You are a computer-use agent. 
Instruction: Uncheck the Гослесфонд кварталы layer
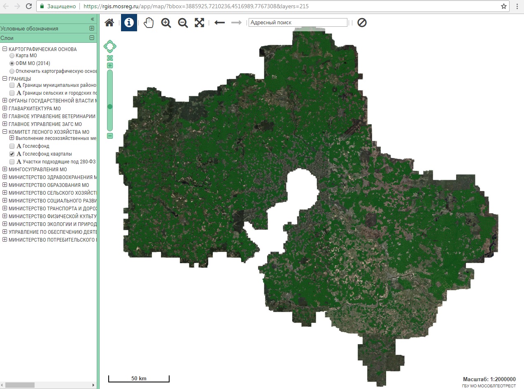12,154
